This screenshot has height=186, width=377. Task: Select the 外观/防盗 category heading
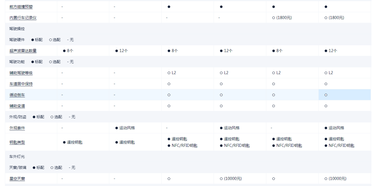pyautogui.click(x=18, y=117)
